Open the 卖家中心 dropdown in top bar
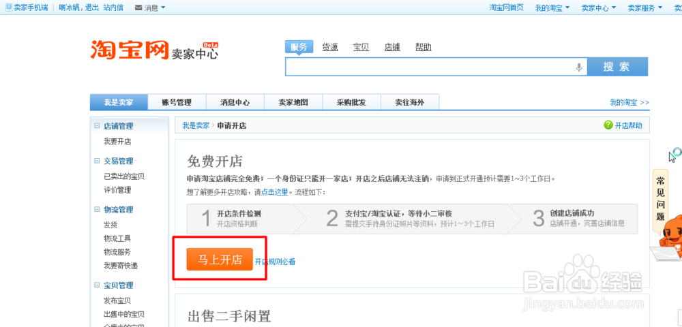This screenshot has width=682, height=327. click(599, 7)
